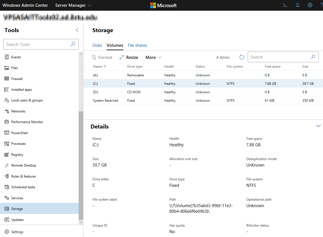323x237 pixels.
Task: Click the Volume path value in Details
Action: pyautogui.click(x=201, y=208)
